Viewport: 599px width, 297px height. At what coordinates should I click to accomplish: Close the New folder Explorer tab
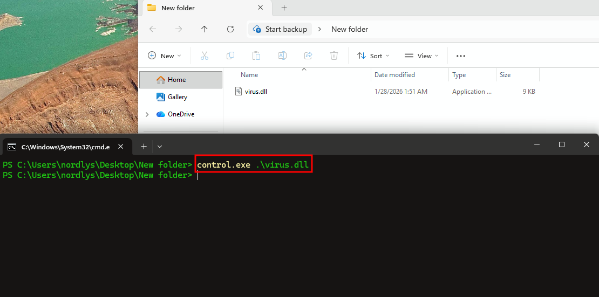(x=261, y=8)
